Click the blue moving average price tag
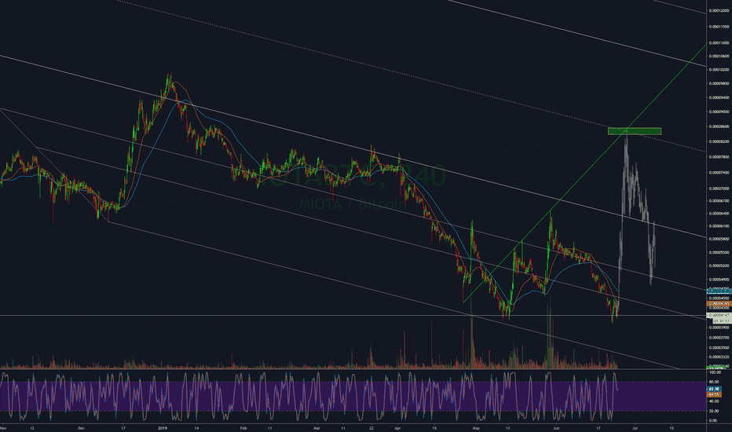The width and height of the screenshot is (732, 432). point(719,291)
